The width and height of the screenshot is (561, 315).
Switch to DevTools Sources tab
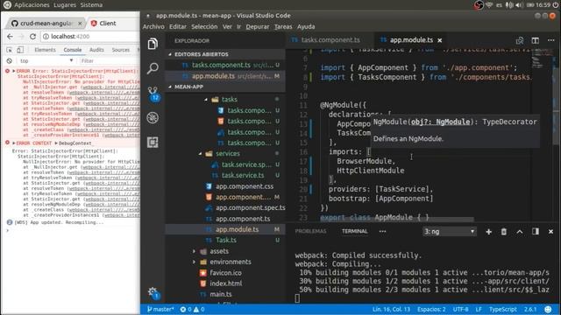(121, 50)
